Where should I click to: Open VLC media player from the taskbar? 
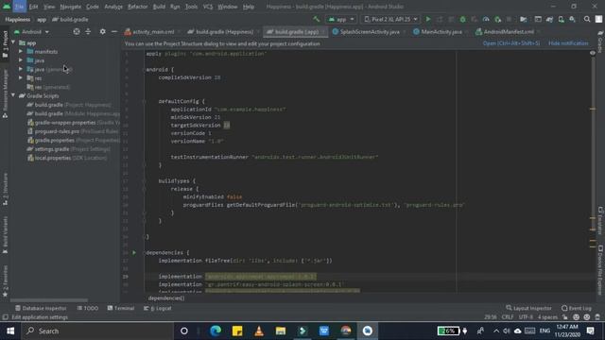pos(259,331)
